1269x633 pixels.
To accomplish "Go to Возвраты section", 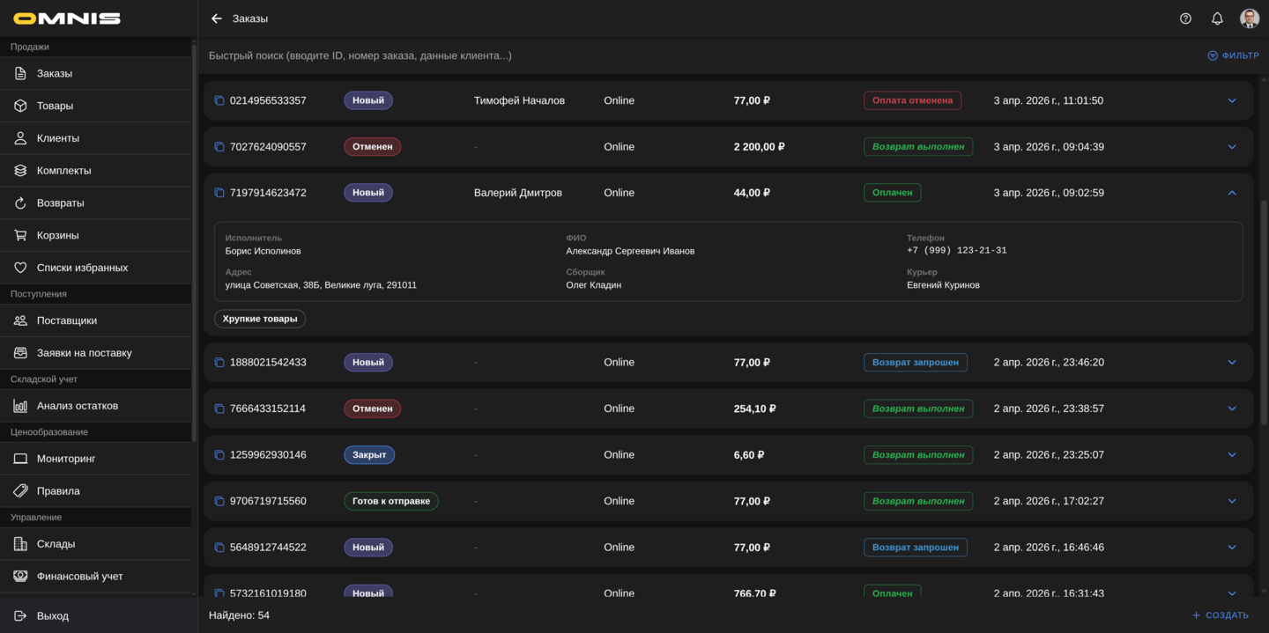I will point(60,202).
